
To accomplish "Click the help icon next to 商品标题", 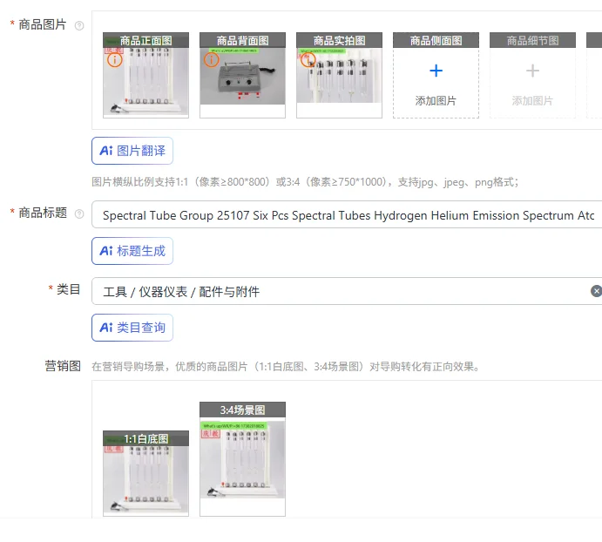I will (79, 214).
